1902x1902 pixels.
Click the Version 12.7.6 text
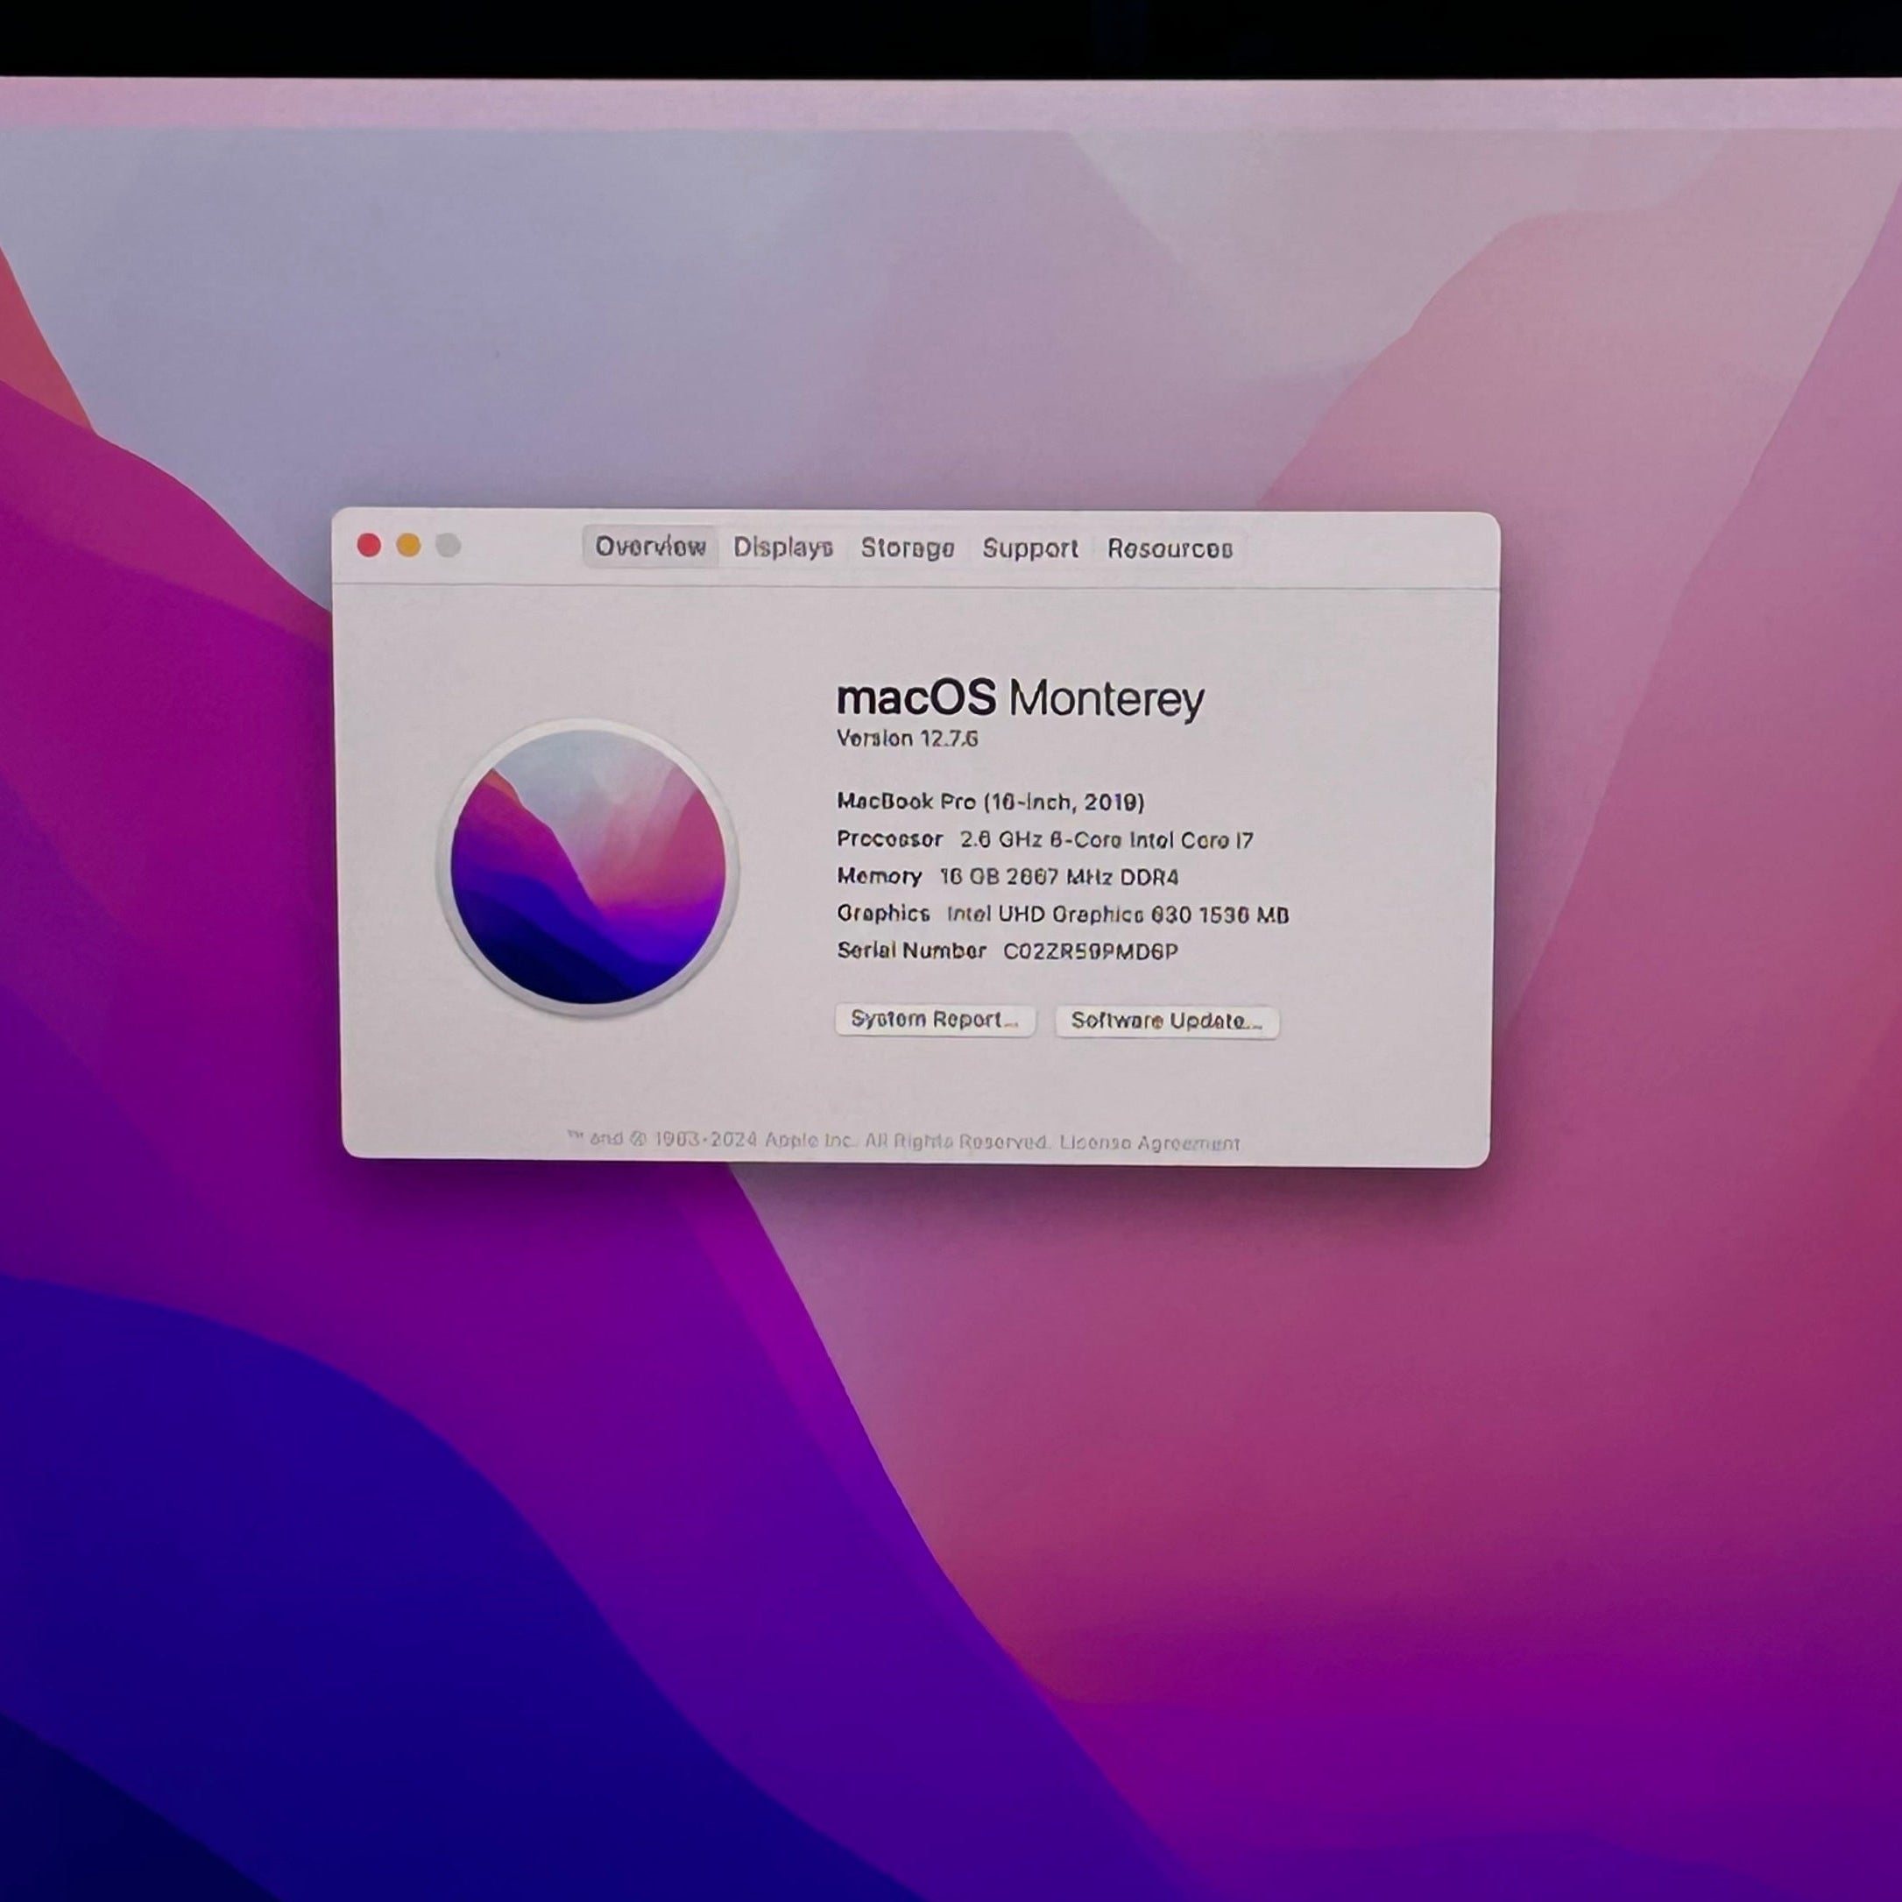[907, 739]
